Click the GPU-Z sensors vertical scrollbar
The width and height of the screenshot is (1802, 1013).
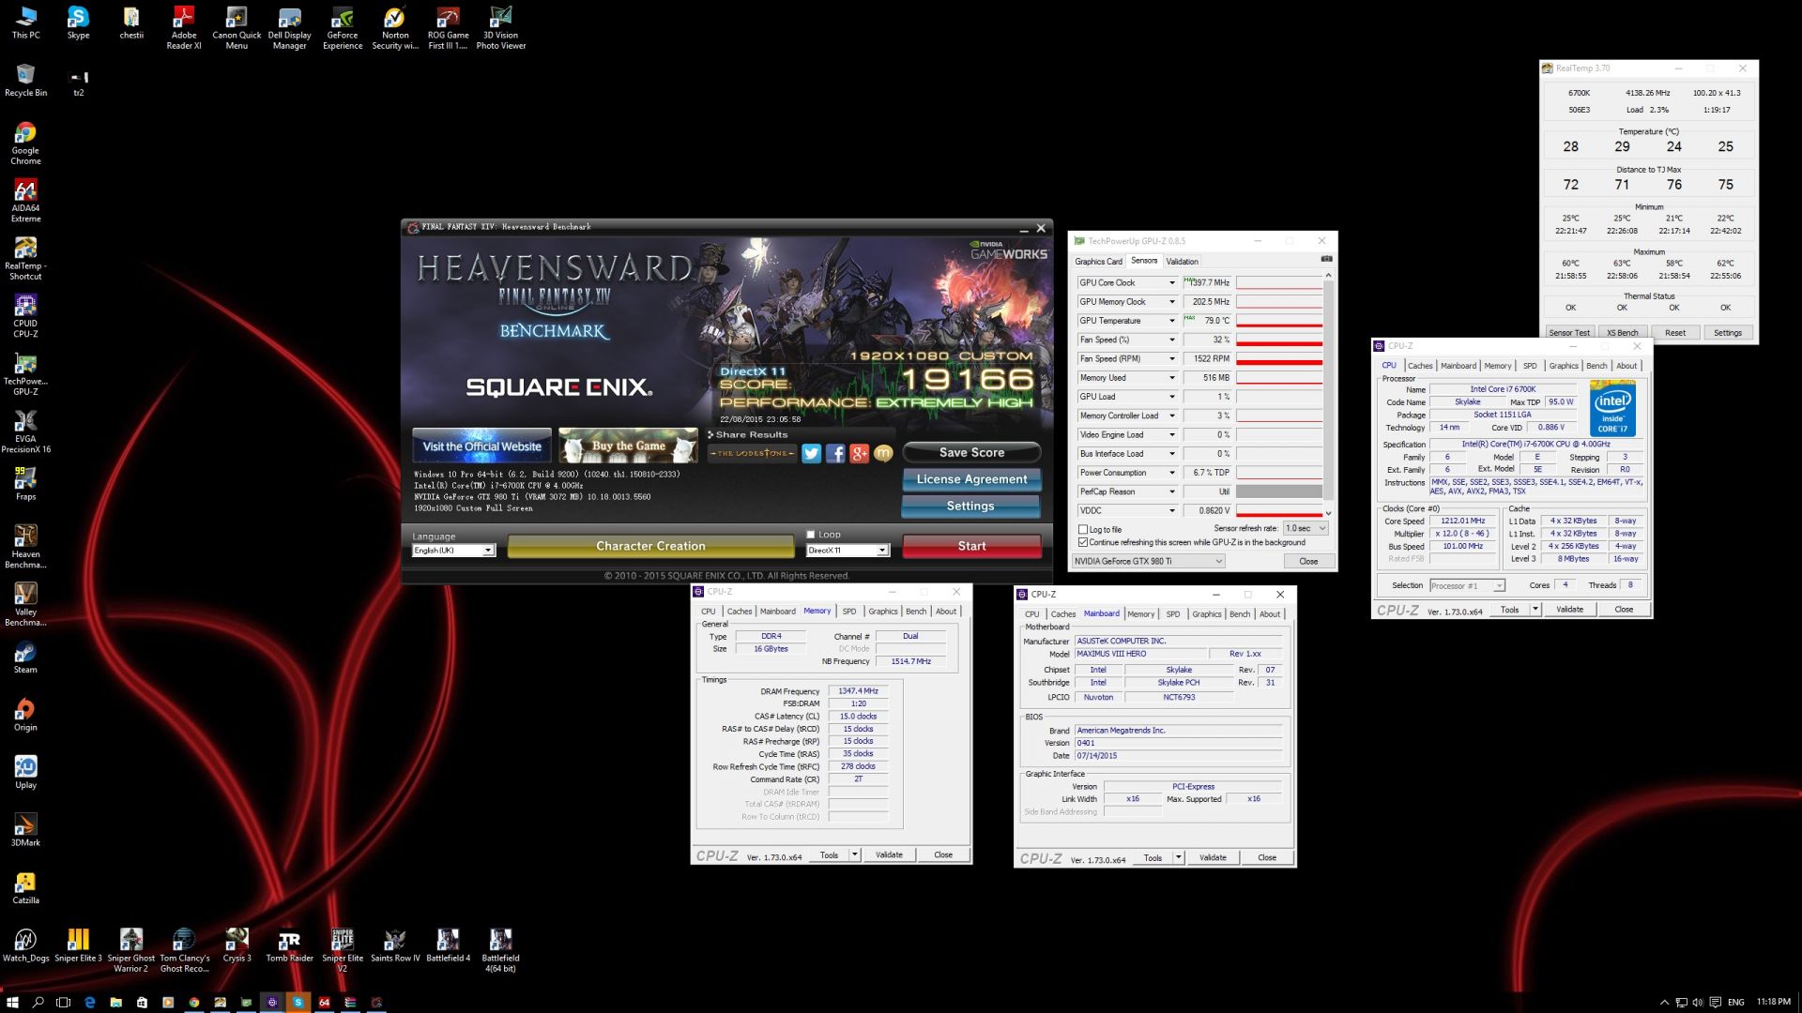(1328, 394)
